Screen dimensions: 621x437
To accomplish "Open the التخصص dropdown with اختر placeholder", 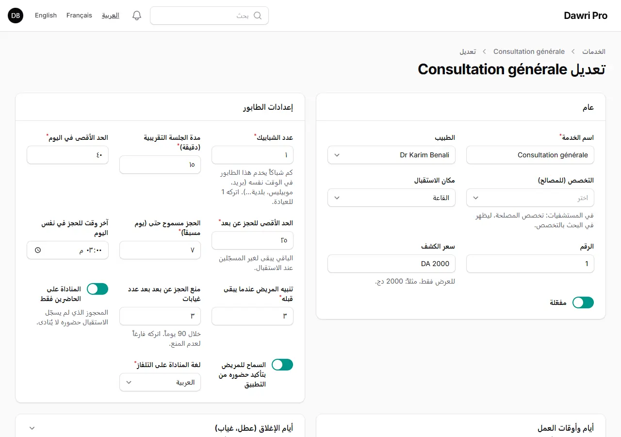I will point(530,198).
